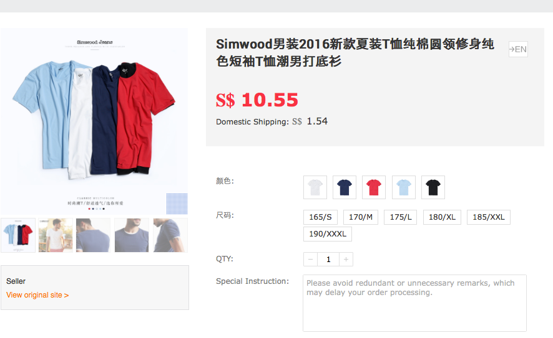This screenshot has height=338, width=553.
Task: Select the black t-shirt color option
Action: pos(433,187)
